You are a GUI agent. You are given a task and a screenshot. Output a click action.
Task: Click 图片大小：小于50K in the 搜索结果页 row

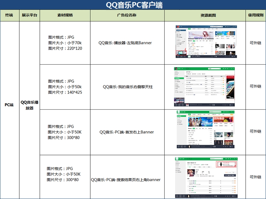(64, 174)
